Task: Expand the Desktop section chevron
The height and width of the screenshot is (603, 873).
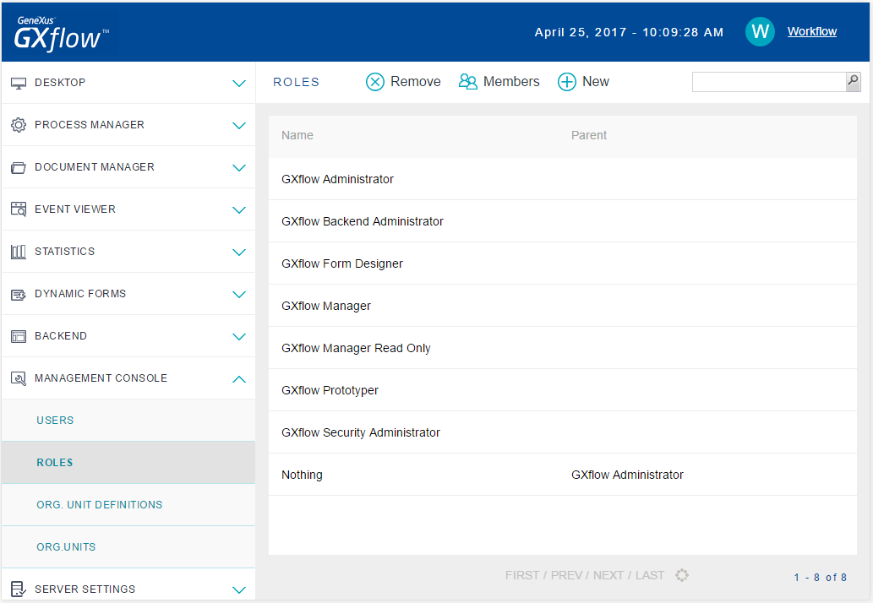Action: coord(239,84)
